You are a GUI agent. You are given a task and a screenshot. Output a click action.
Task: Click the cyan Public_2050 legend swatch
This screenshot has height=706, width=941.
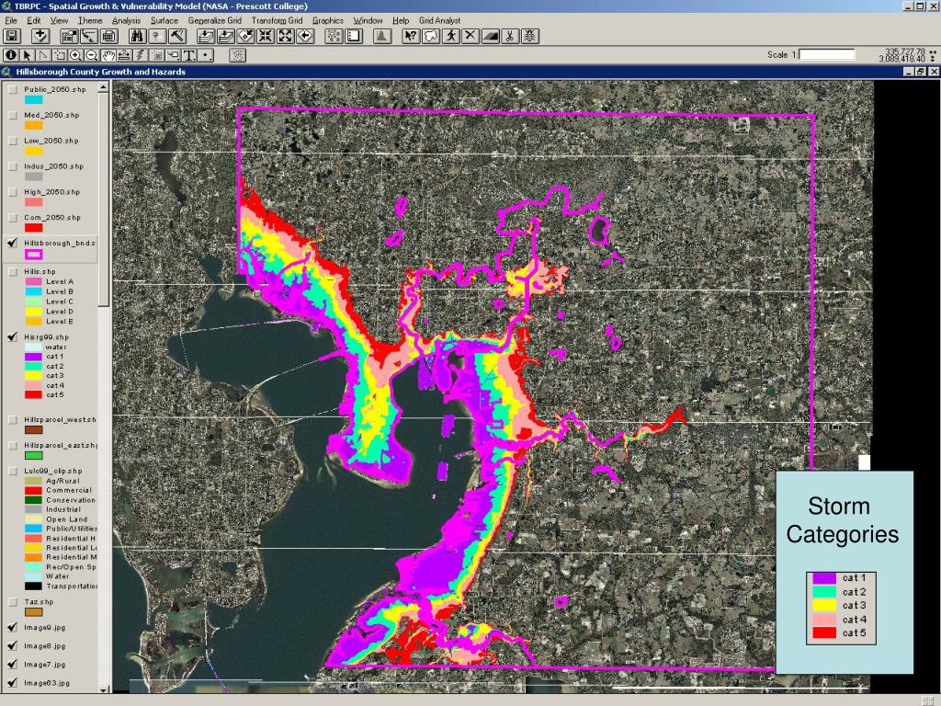(33, 99)
